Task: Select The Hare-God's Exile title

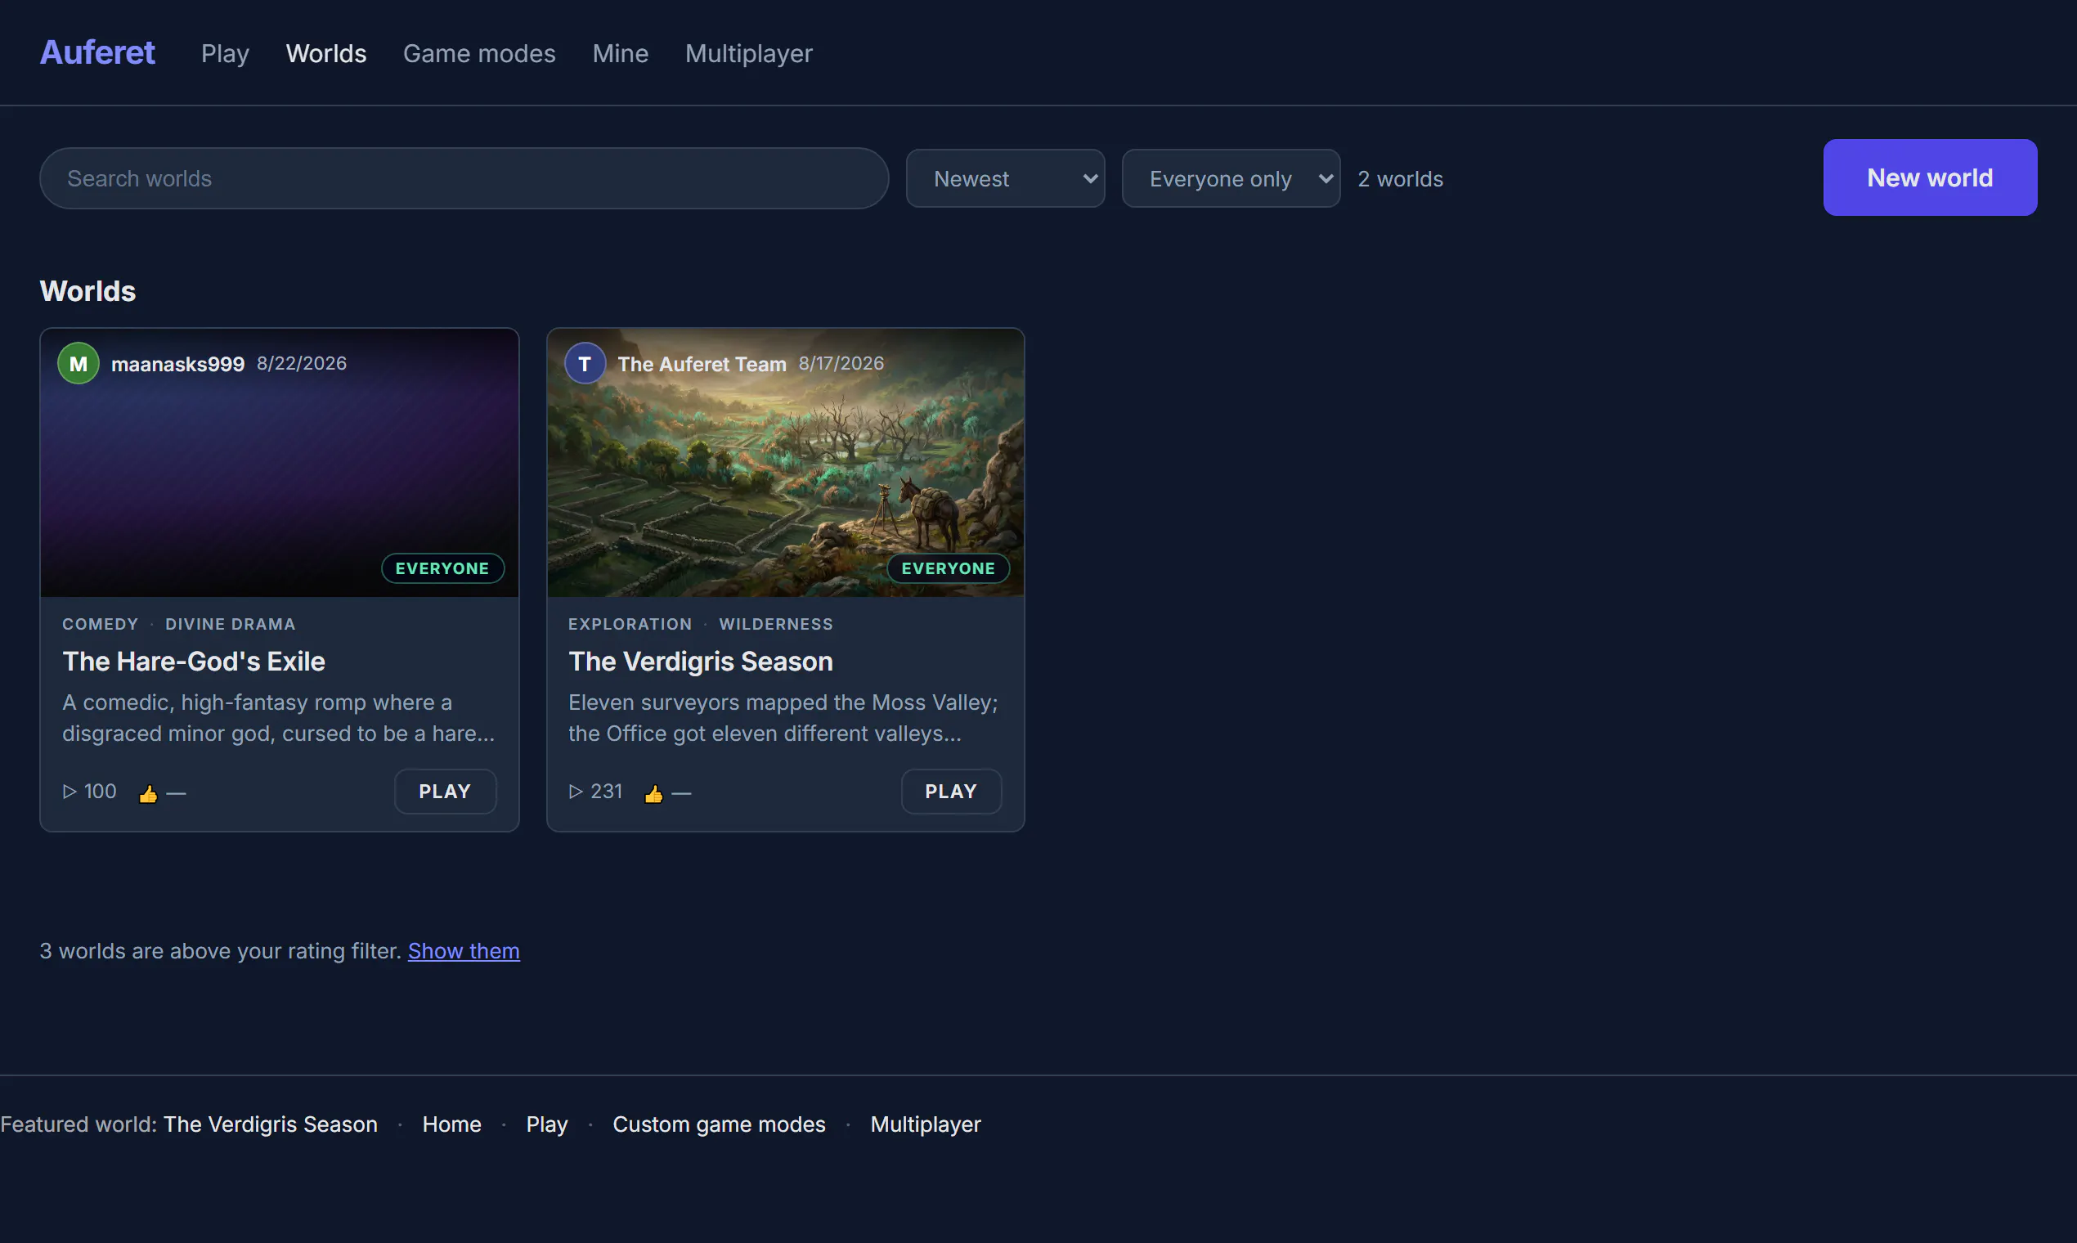Action: [x=194, y=662]
